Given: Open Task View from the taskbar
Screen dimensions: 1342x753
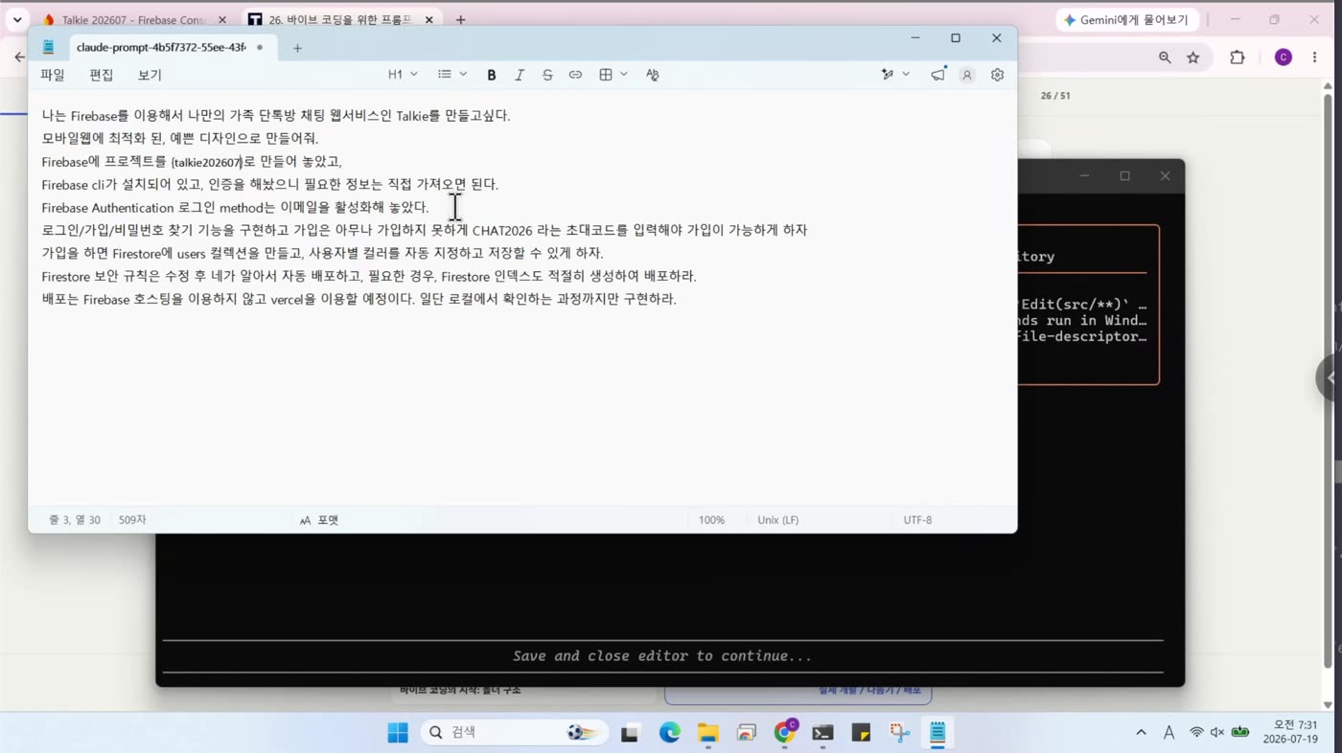Looking at the screenshot, I should [x=630, y=733].
